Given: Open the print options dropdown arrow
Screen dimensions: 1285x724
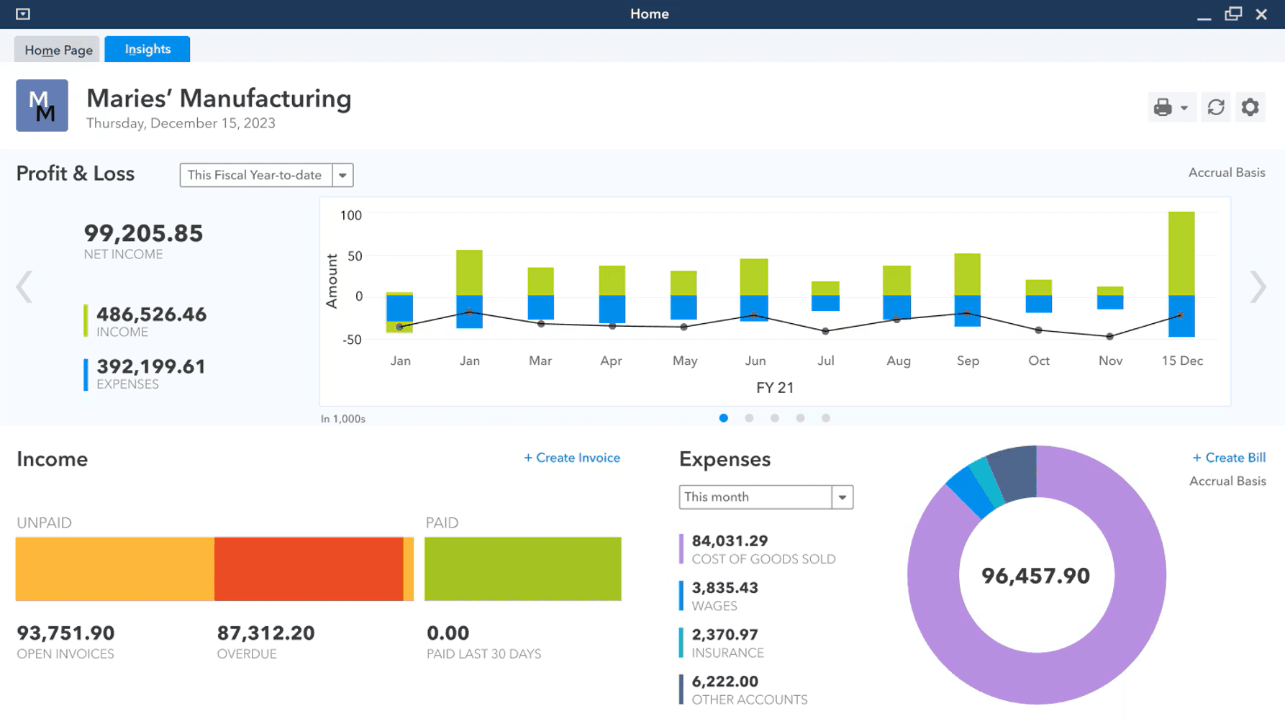Looking at the screenshot, I should tap(1184, 108).
